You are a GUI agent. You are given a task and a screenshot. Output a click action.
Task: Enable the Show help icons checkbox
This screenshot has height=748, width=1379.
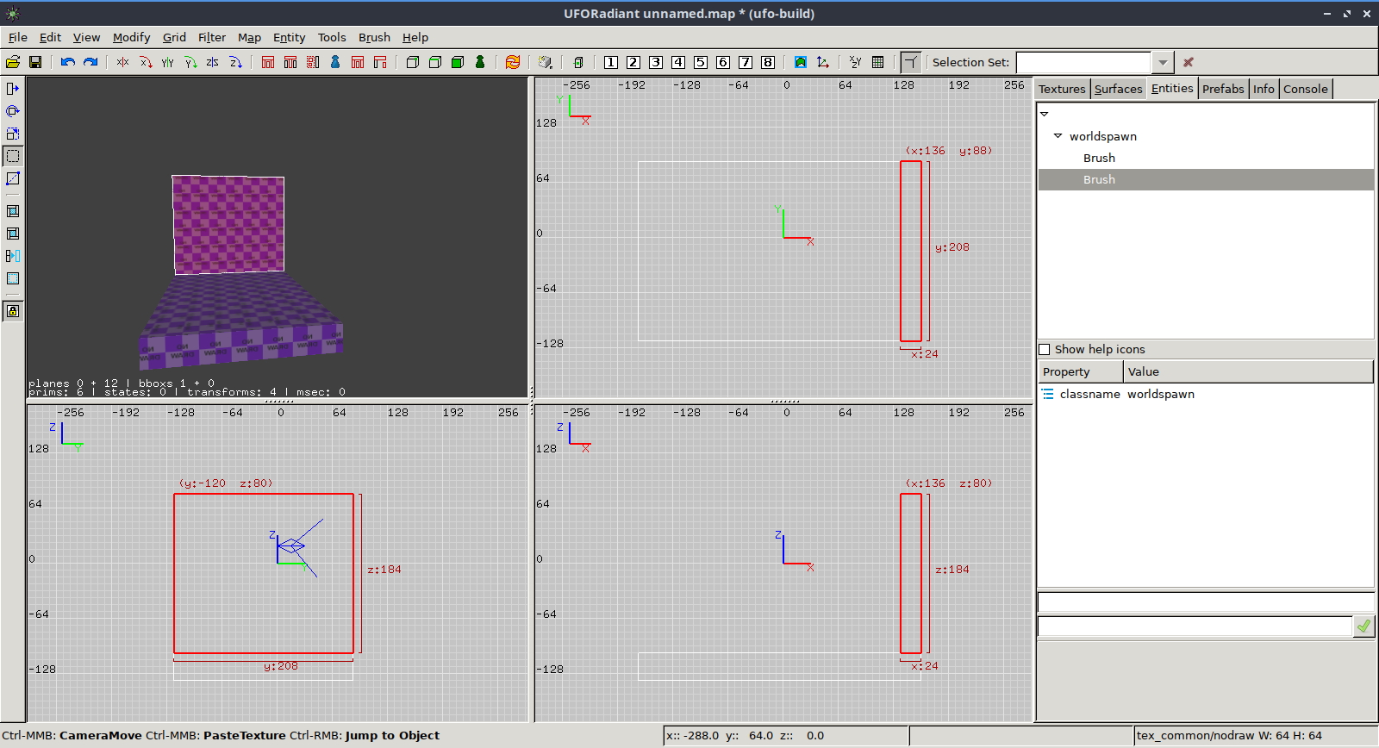click(1045, 349)
